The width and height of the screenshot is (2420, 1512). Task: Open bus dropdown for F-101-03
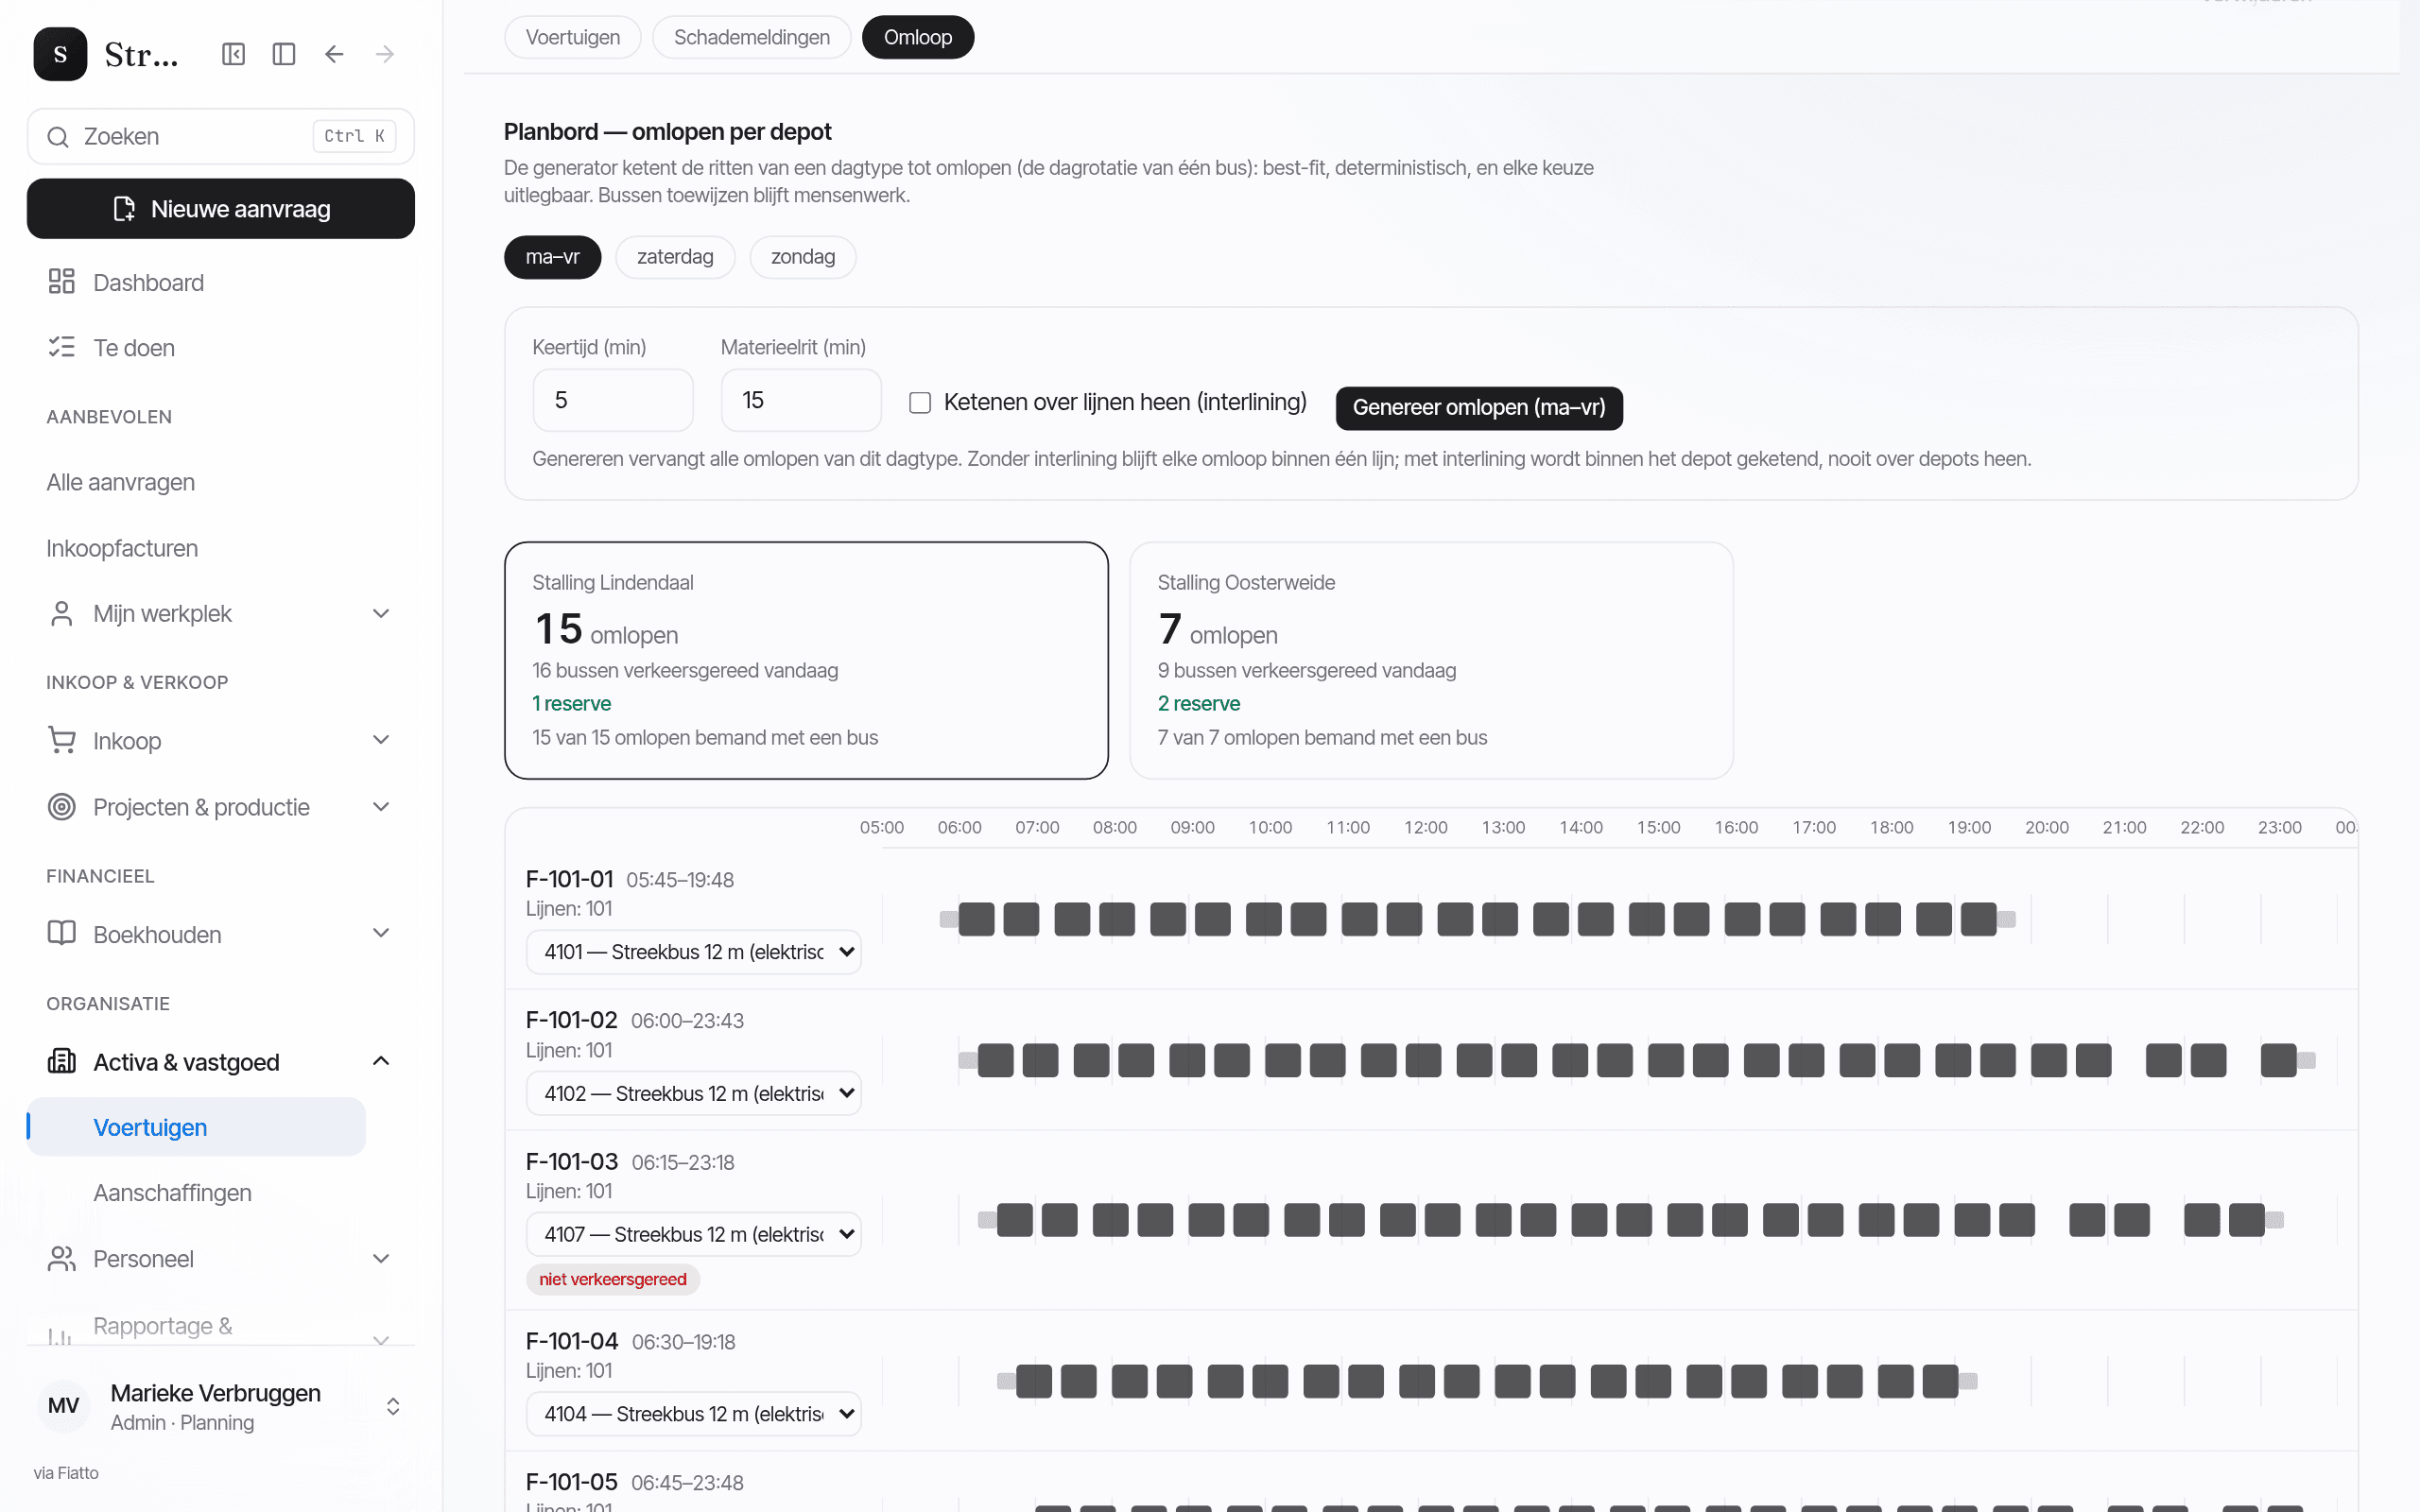tap(694, 1235)
